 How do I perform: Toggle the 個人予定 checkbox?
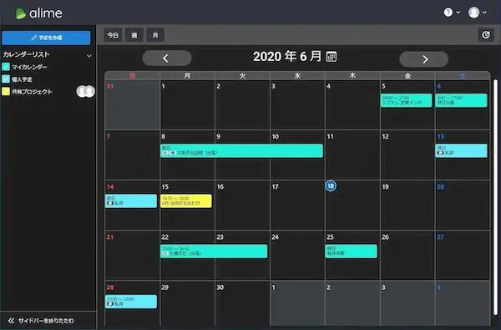[x=6, y=79]
